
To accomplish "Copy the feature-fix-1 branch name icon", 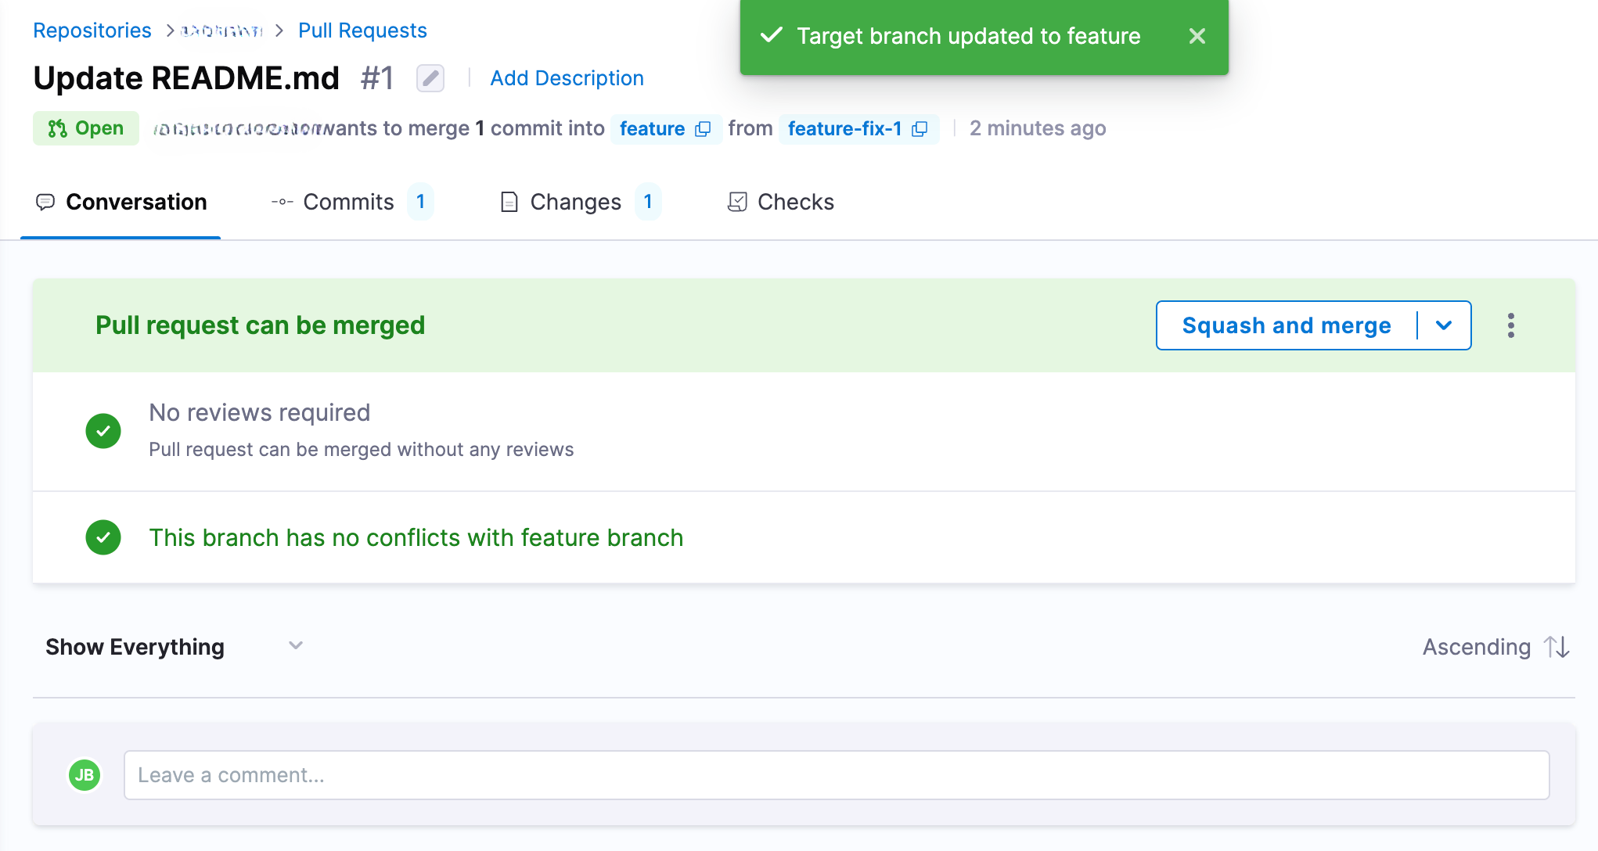I will tap(920, 129).
